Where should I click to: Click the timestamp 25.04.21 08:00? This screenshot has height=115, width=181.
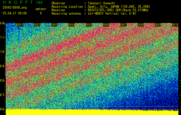click(15, 13)
